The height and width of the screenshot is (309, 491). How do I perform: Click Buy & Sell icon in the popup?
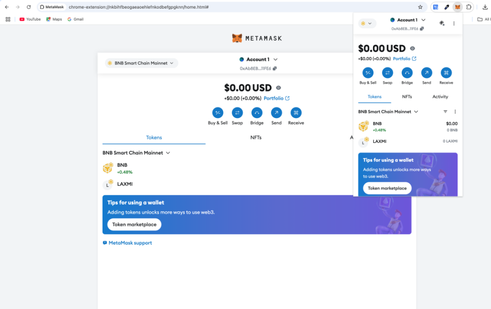[368, 73]
